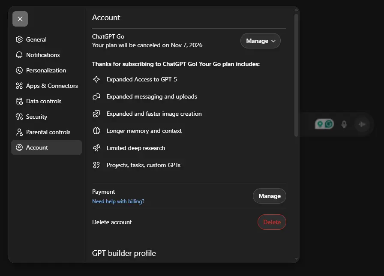Click the chat bubbles icon beside Expanded messaging
The image size is (384, 276).
96,96
